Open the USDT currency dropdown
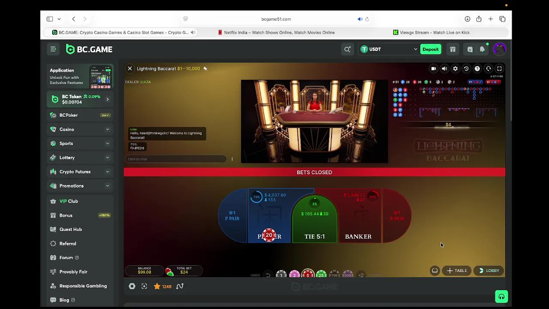Viewport: 549px width, 309px height. 389,49
